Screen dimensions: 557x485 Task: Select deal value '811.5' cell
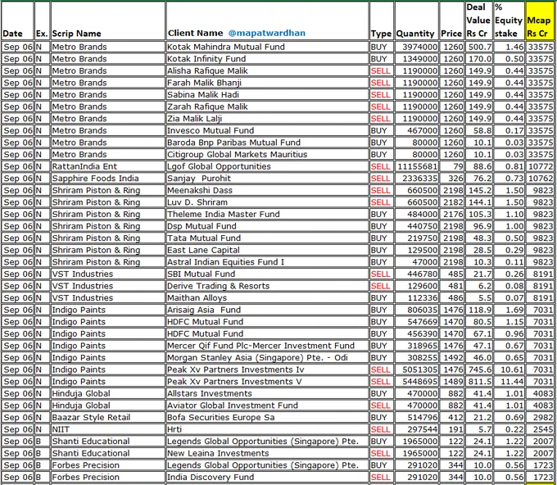(x=478, y=382)
